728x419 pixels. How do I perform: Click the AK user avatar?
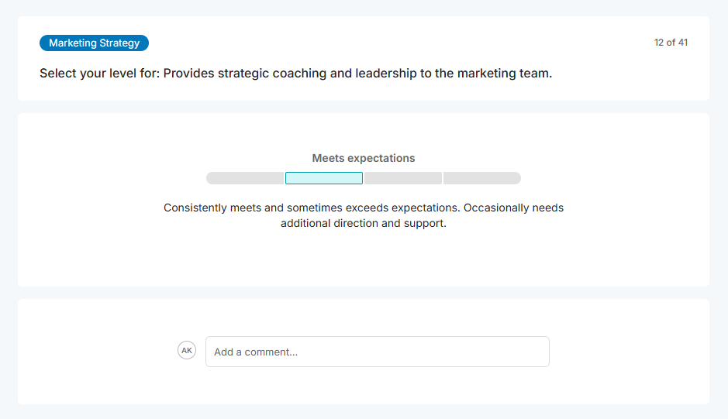point(187,350)
